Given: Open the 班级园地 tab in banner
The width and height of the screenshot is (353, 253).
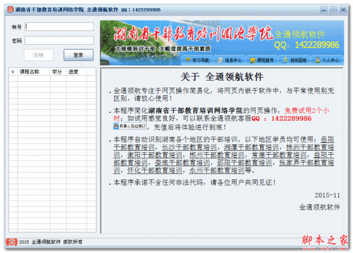Looking at the screenshot, I should 295,60.
